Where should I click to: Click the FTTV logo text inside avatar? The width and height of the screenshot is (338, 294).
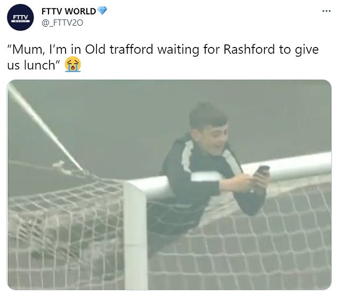tap(20, 17)
